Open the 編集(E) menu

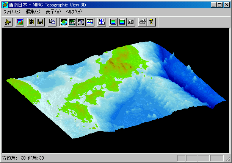(x=33, y=12)
